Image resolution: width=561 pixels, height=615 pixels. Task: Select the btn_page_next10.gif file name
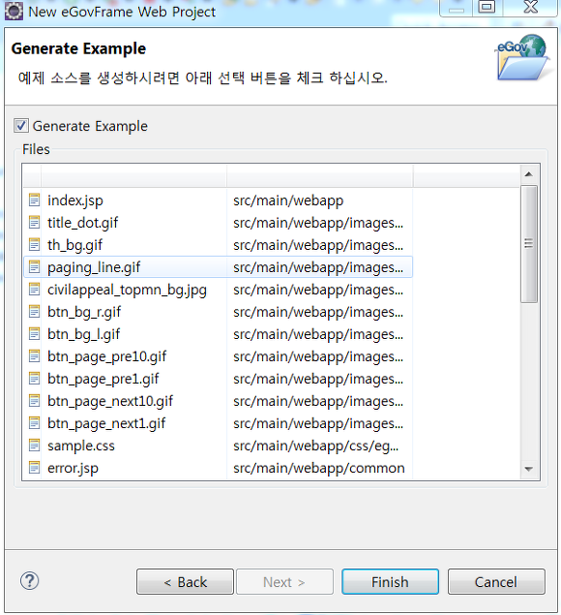(110, 402)
